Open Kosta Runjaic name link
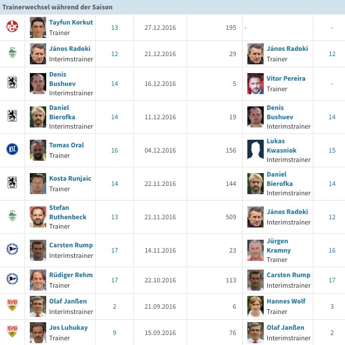The image size is (345, 345). pos(70,178)
